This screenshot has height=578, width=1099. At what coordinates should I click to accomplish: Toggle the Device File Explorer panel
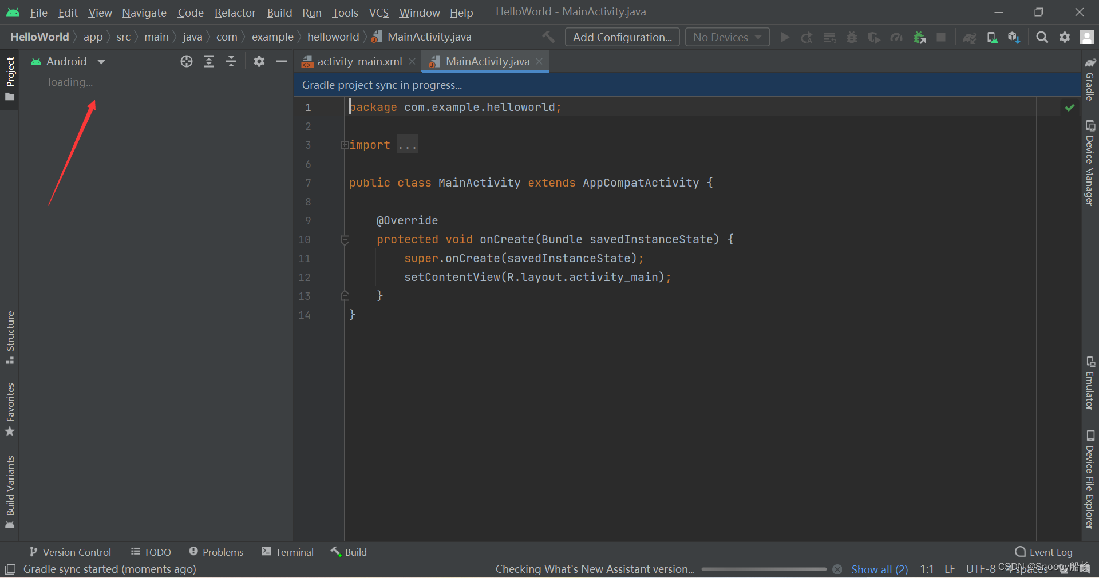coord(1090,480)
